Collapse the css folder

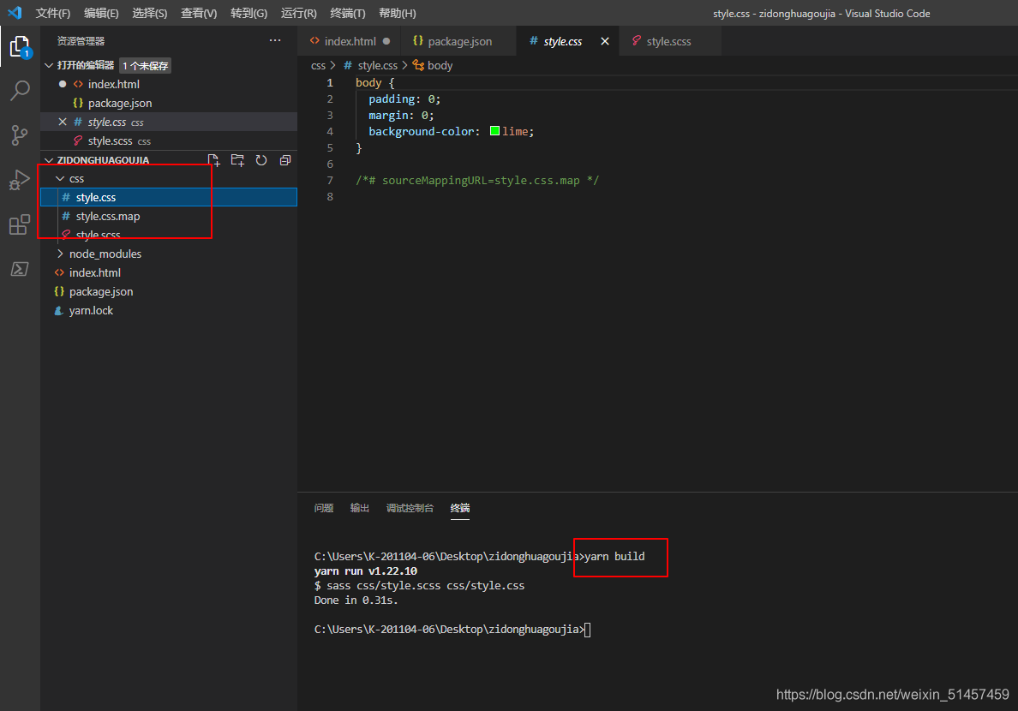click(x=60, y=178)
